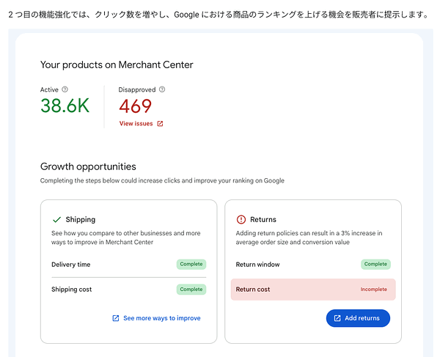Click the Complete badge for Shipping cost

click(x=191, y=290)
